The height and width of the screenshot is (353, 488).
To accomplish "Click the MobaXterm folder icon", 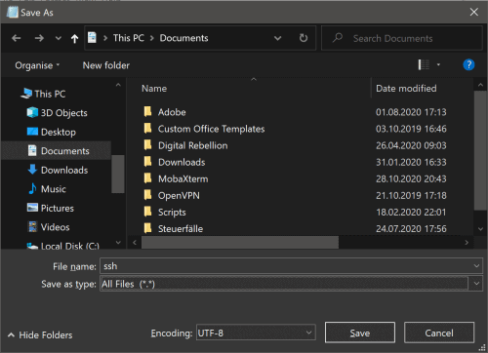I will pyautogui.click(x=147, y=178).
